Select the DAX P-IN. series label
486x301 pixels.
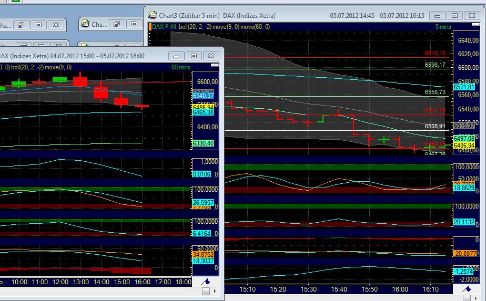point(165,27)
